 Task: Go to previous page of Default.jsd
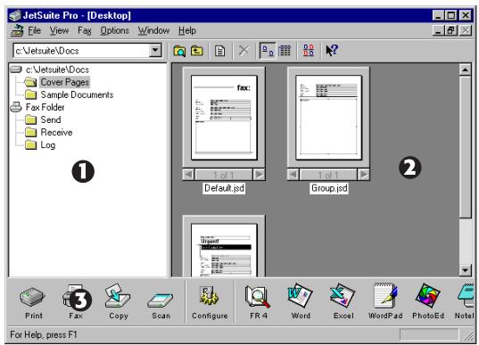tap(189, 175)
